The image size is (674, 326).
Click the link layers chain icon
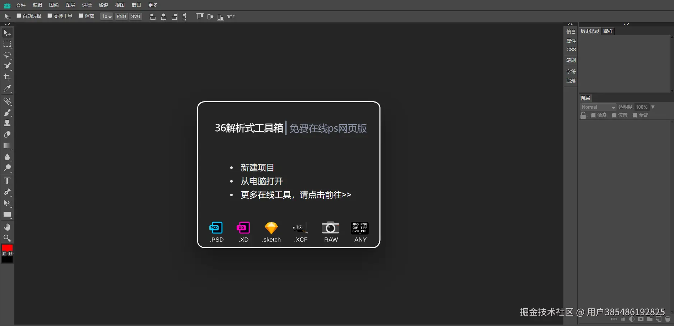click(614, 319)
